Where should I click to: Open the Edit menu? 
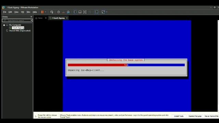point(10,12)
